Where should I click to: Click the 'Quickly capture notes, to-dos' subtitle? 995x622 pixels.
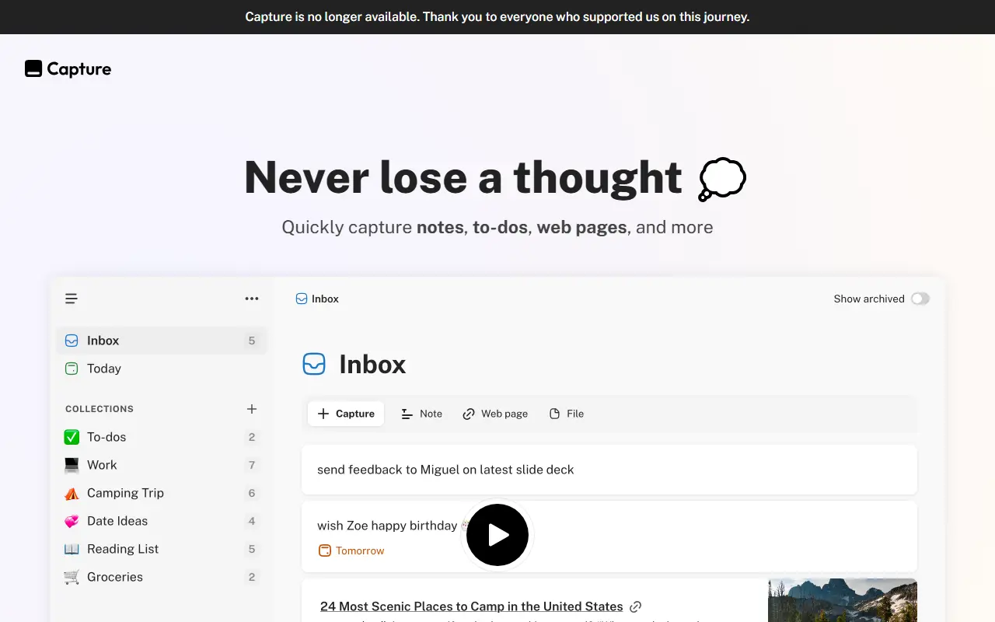pyautogui.click(x=497, y=227)
